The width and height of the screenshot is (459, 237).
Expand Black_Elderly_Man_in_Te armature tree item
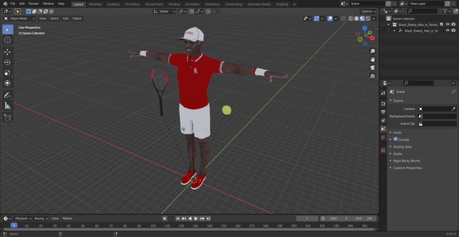tap(394, 31)
